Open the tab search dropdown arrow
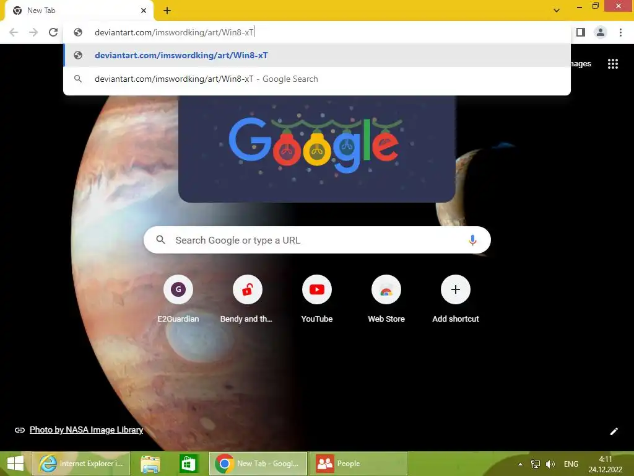Screen dimensions: 634x476 (557, 11)
